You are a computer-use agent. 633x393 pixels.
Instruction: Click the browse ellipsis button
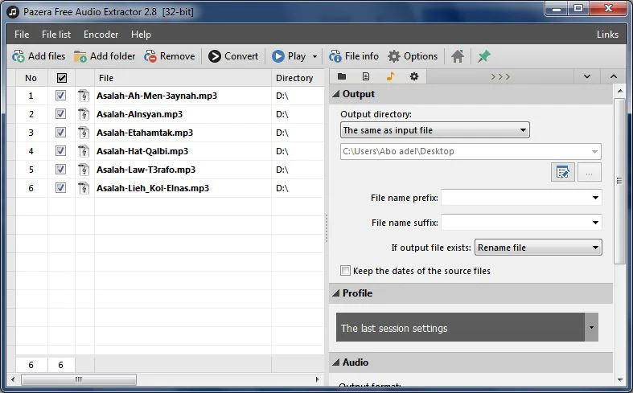(x=590, y=173)
